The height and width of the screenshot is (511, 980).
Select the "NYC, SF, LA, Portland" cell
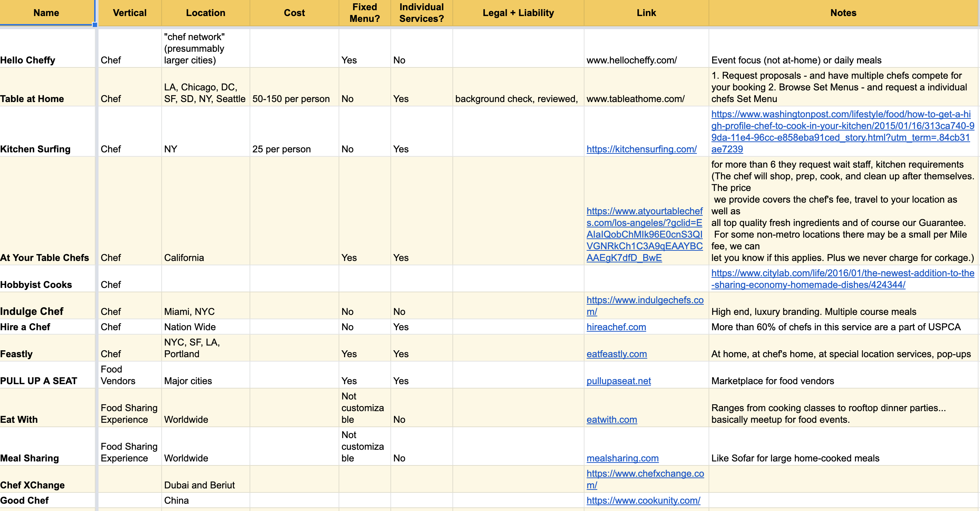[206, 348]
